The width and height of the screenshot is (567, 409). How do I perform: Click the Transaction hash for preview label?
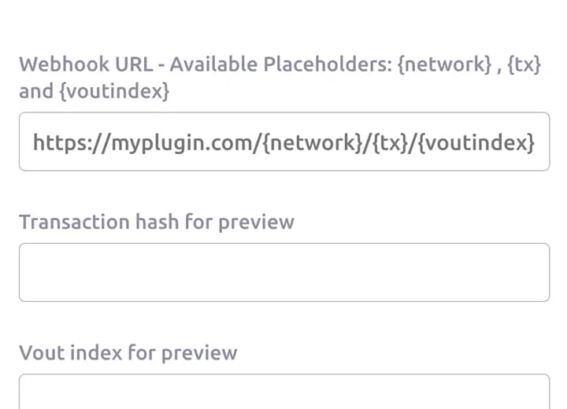tap(157, 222)
